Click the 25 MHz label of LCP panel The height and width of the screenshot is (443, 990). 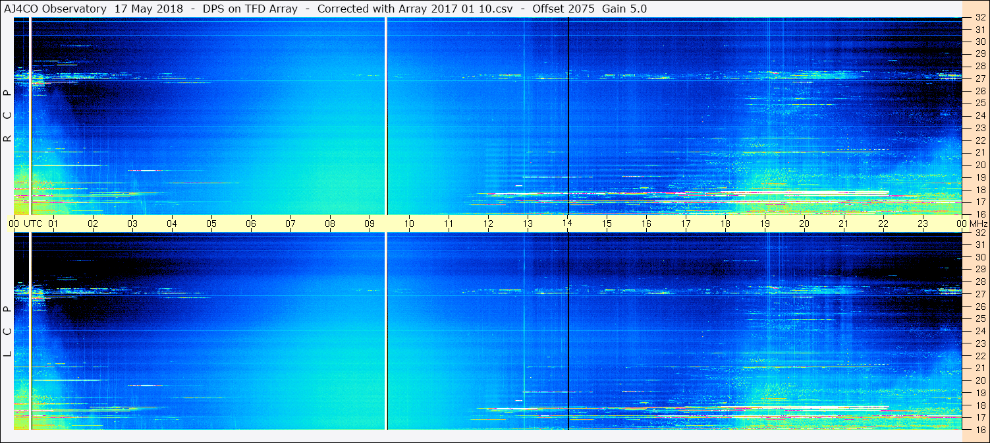coord(979,318)
